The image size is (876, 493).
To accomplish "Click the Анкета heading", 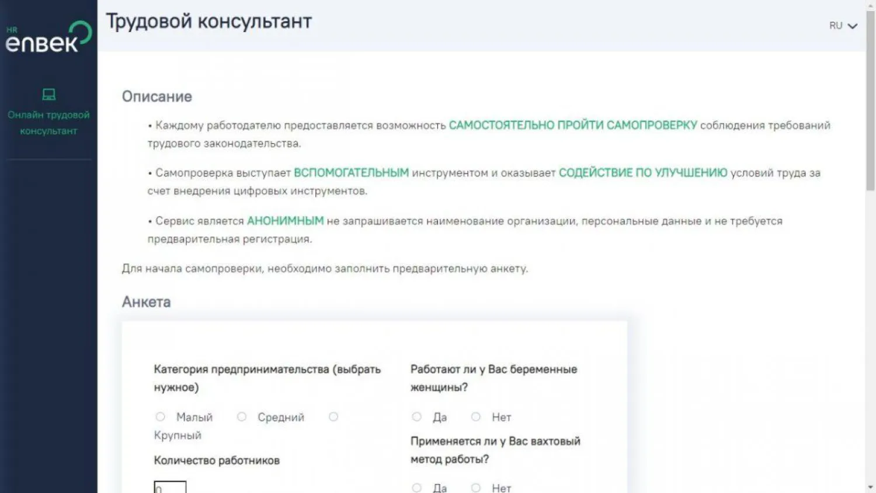I will pos(146,302).
